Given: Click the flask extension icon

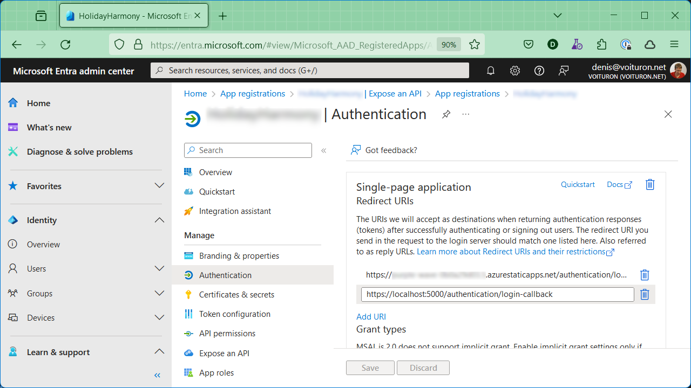Looking at the screenshot, I should click(x=577, y=45).
